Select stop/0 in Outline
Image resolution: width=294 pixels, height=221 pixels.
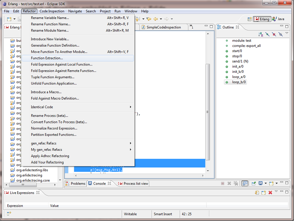click(237, 56)
